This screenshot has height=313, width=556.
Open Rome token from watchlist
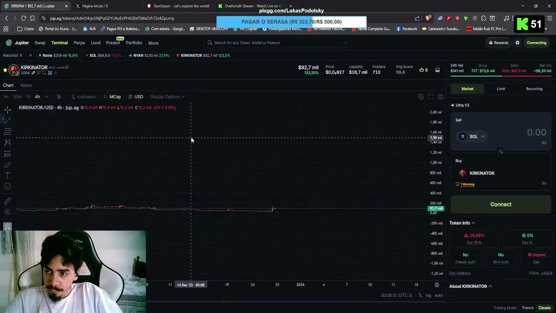click(58, 56)
